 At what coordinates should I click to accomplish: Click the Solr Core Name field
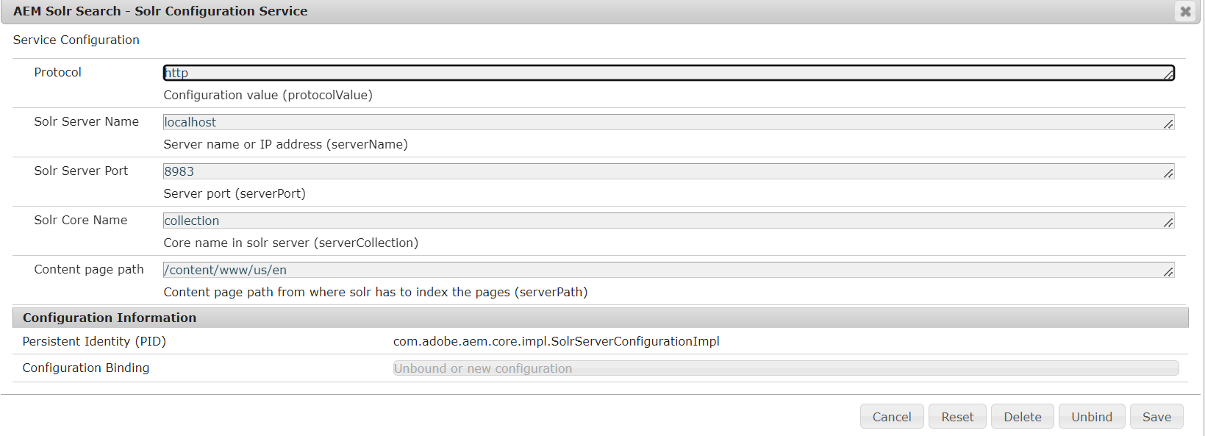click(668, 221)
